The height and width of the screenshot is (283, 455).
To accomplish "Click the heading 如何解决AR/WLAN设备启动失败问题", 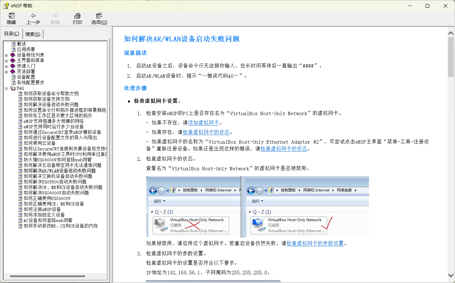I will click(x=182, y=39).
